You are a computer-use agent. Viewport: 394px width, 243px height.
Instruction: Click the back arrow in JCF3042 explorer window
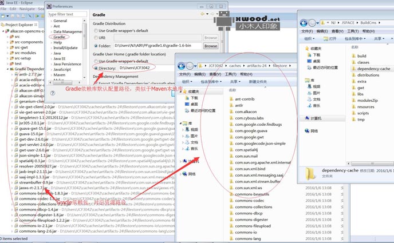(x=182, y=66)
